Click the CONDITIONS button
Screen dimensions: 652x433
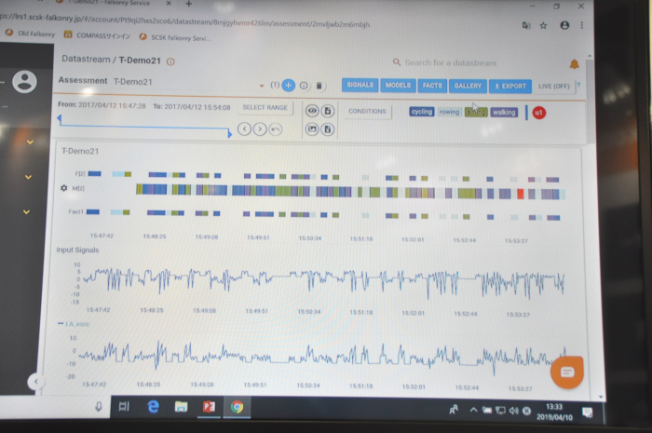click(x=367, y=111)
